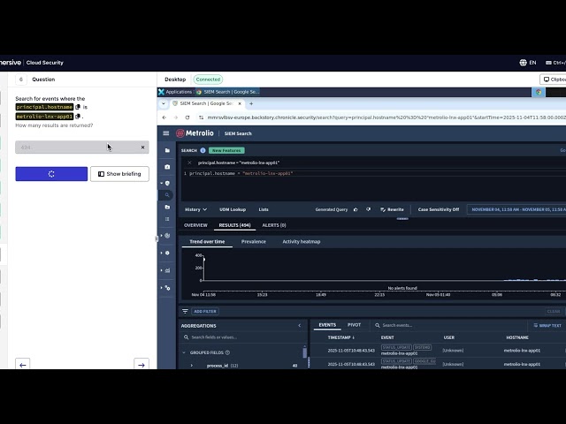This screenshot has height=424, width=566.
Task: Click the globe language icon
Action: click(523, 63)
